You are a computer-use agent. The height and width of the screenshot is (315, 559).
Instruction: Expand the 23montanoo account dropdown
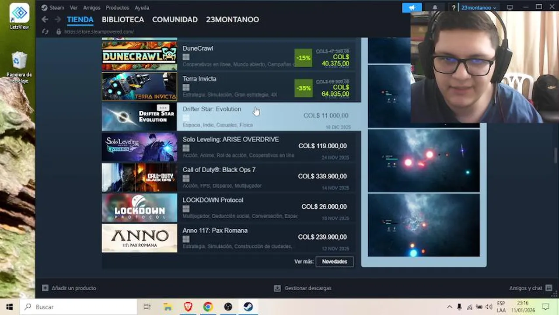tap(479, 7)
